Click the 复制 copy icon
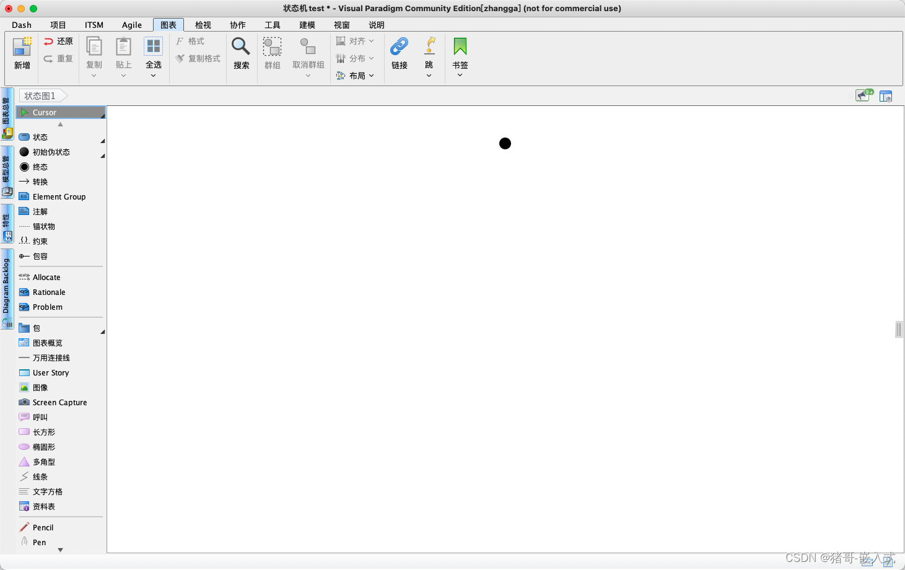This screenshot has width=905, height=570. (x=94, y=47)
